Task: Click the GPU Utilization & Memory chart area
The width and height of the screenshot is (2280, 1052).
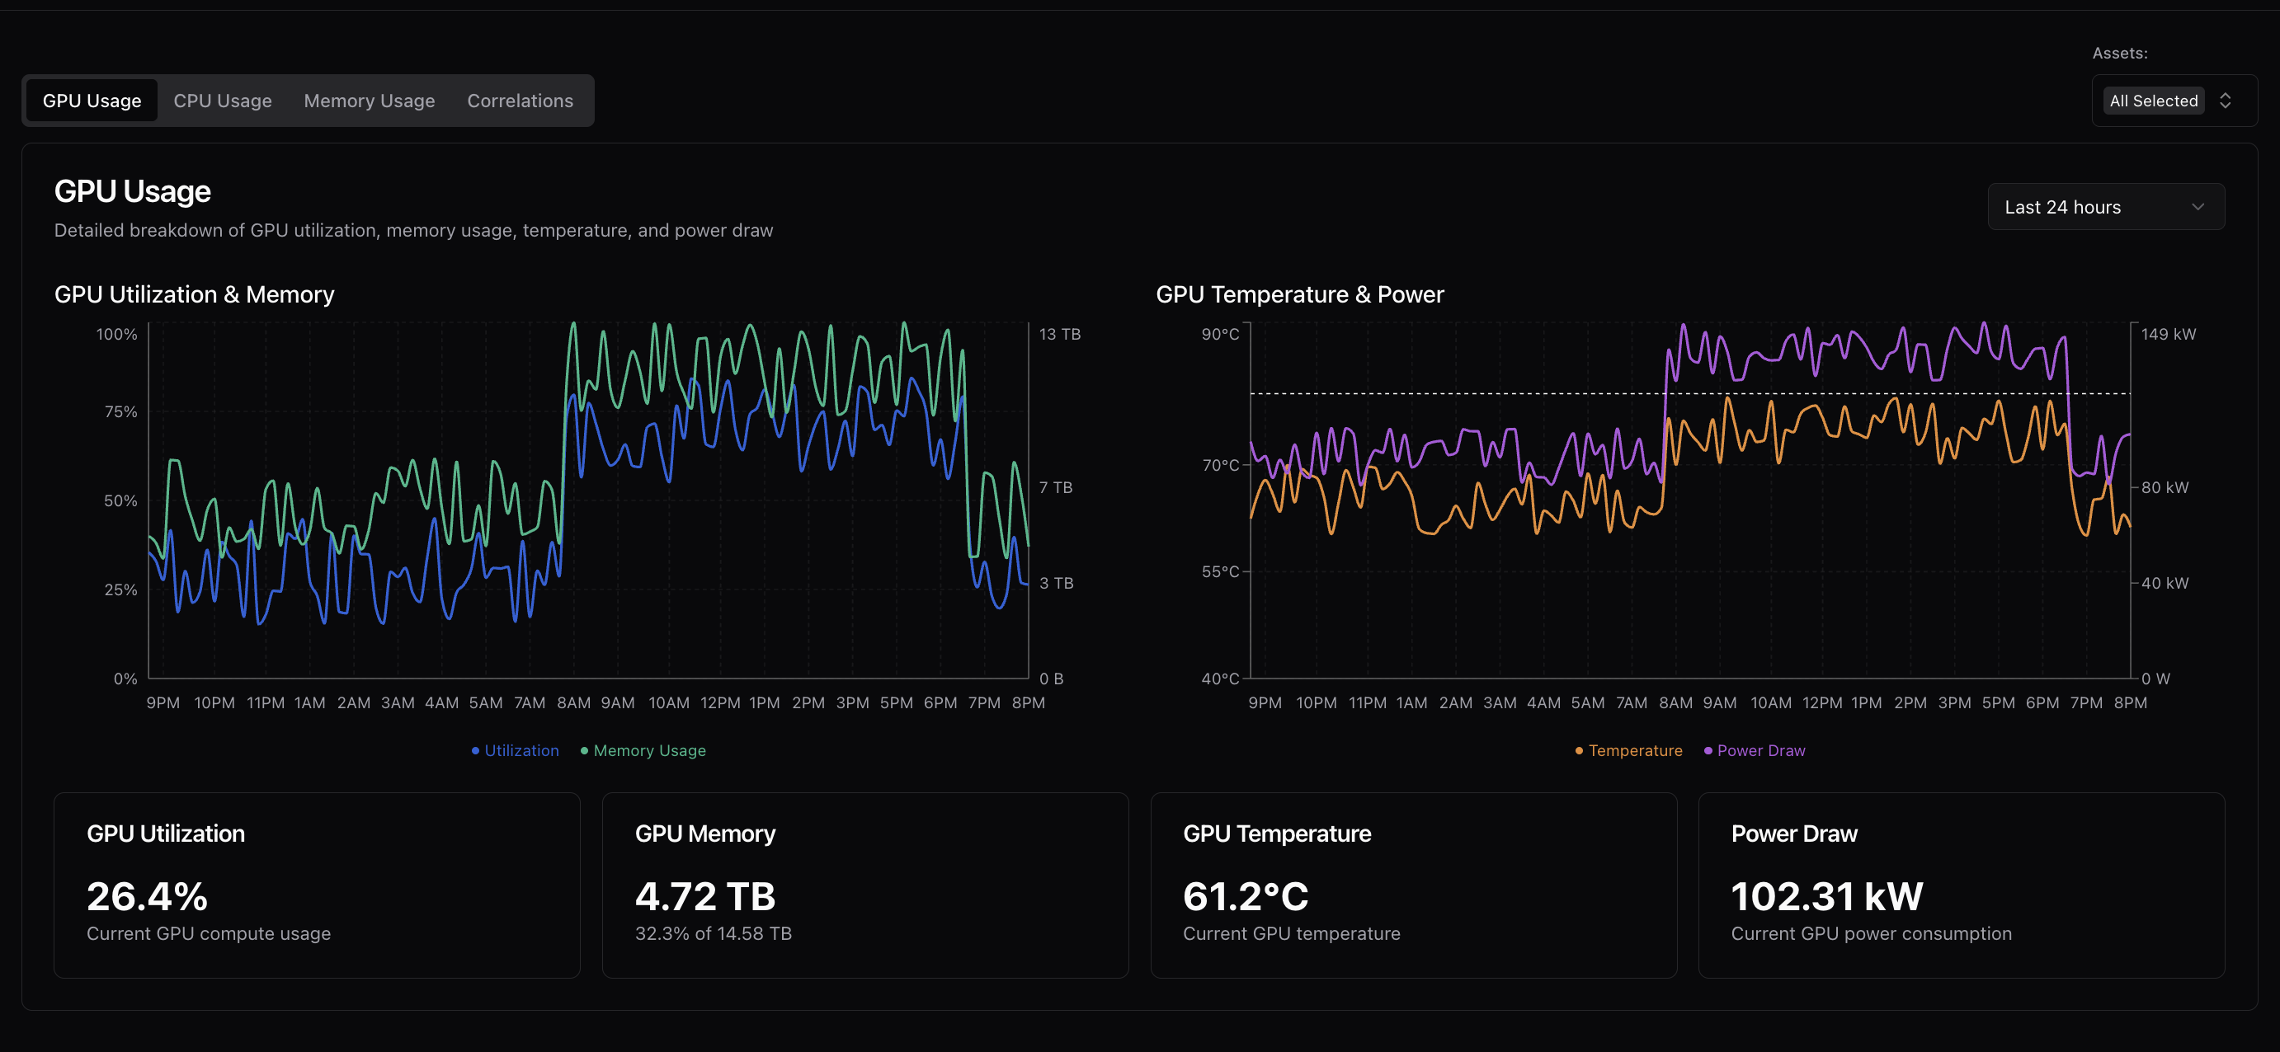Action: (x=589, y=505)
